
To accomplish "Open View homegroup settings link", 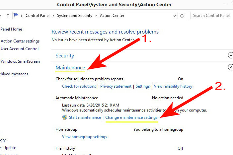I will 84,137.
